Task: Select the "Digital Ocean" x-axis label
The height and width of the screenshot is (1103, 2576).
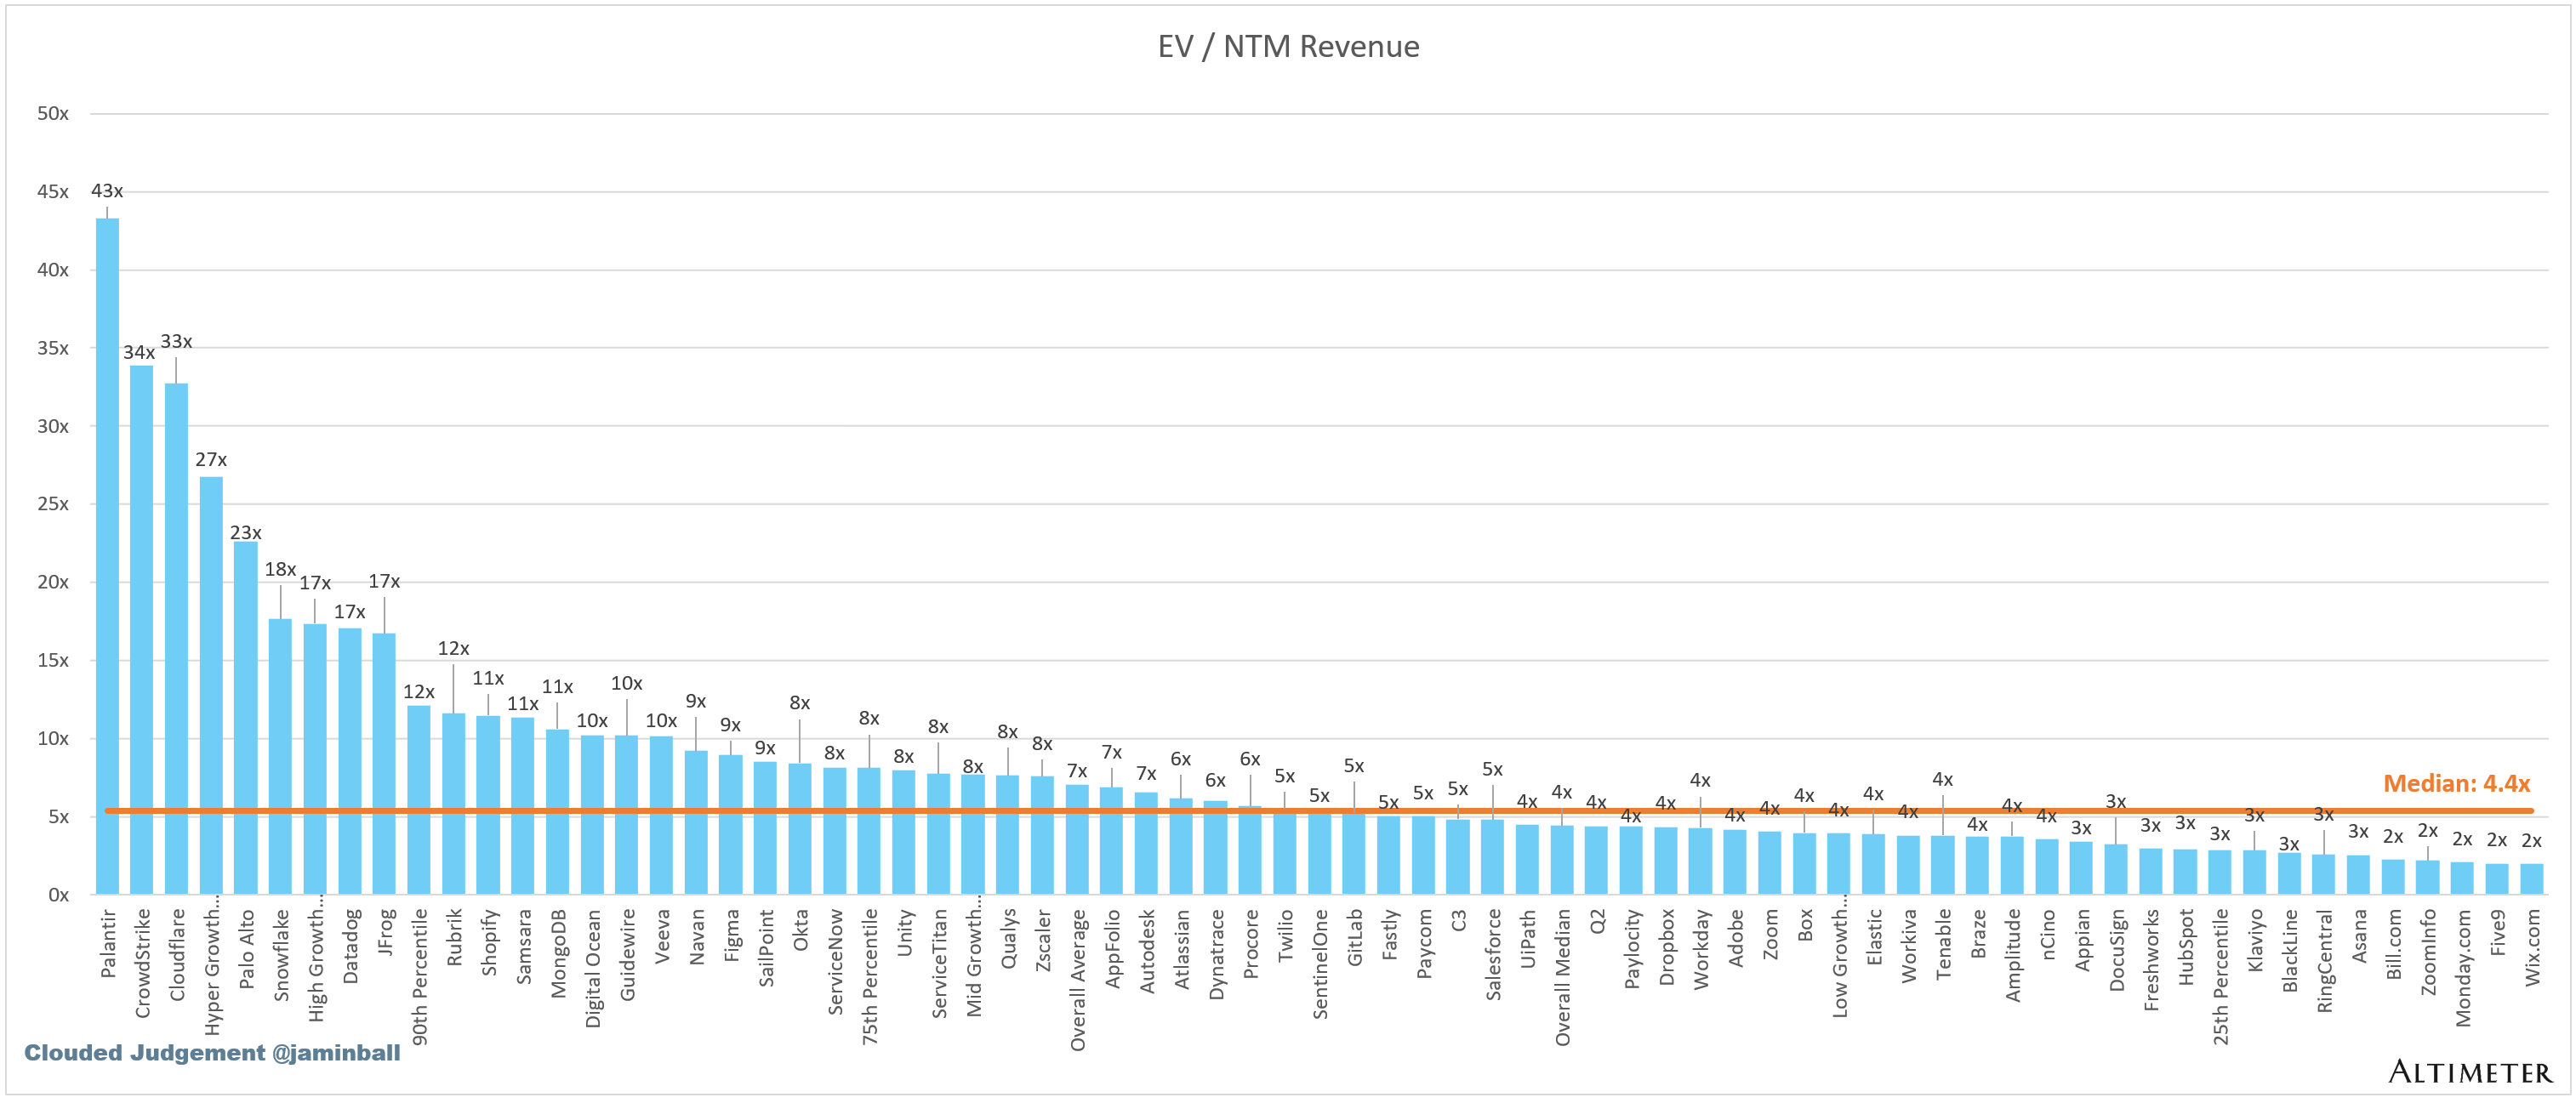Action: click(x=593, y=968)
